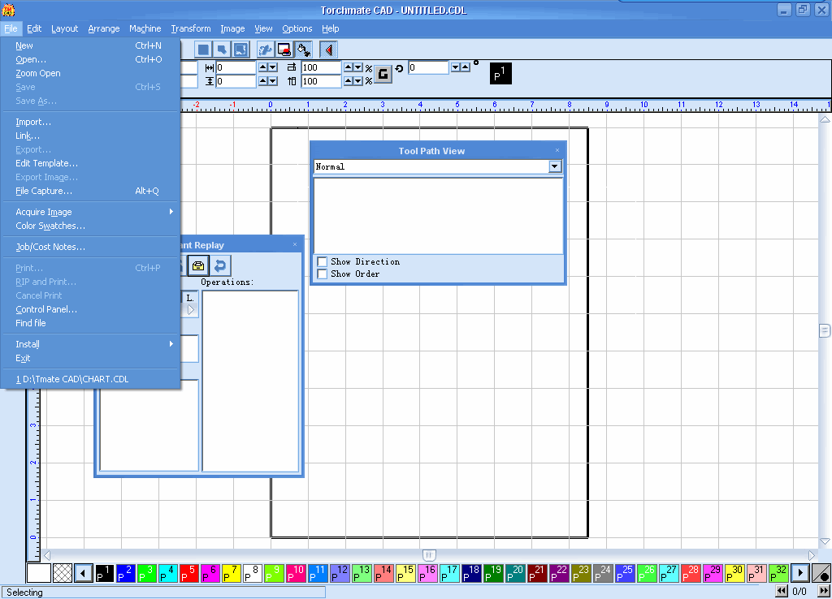This screenshot has height=599, width=832.
Task: Click the width percent field showing 100
Action: pos(320,67)
